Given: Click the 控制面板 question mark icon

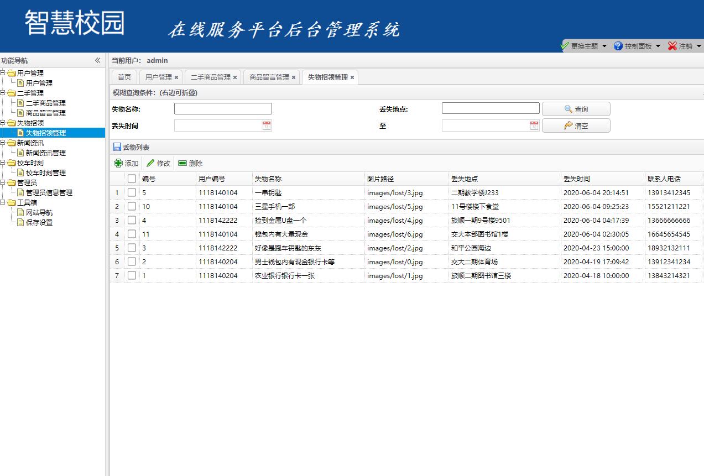Looking at the screenshot, I should point(618,46).
